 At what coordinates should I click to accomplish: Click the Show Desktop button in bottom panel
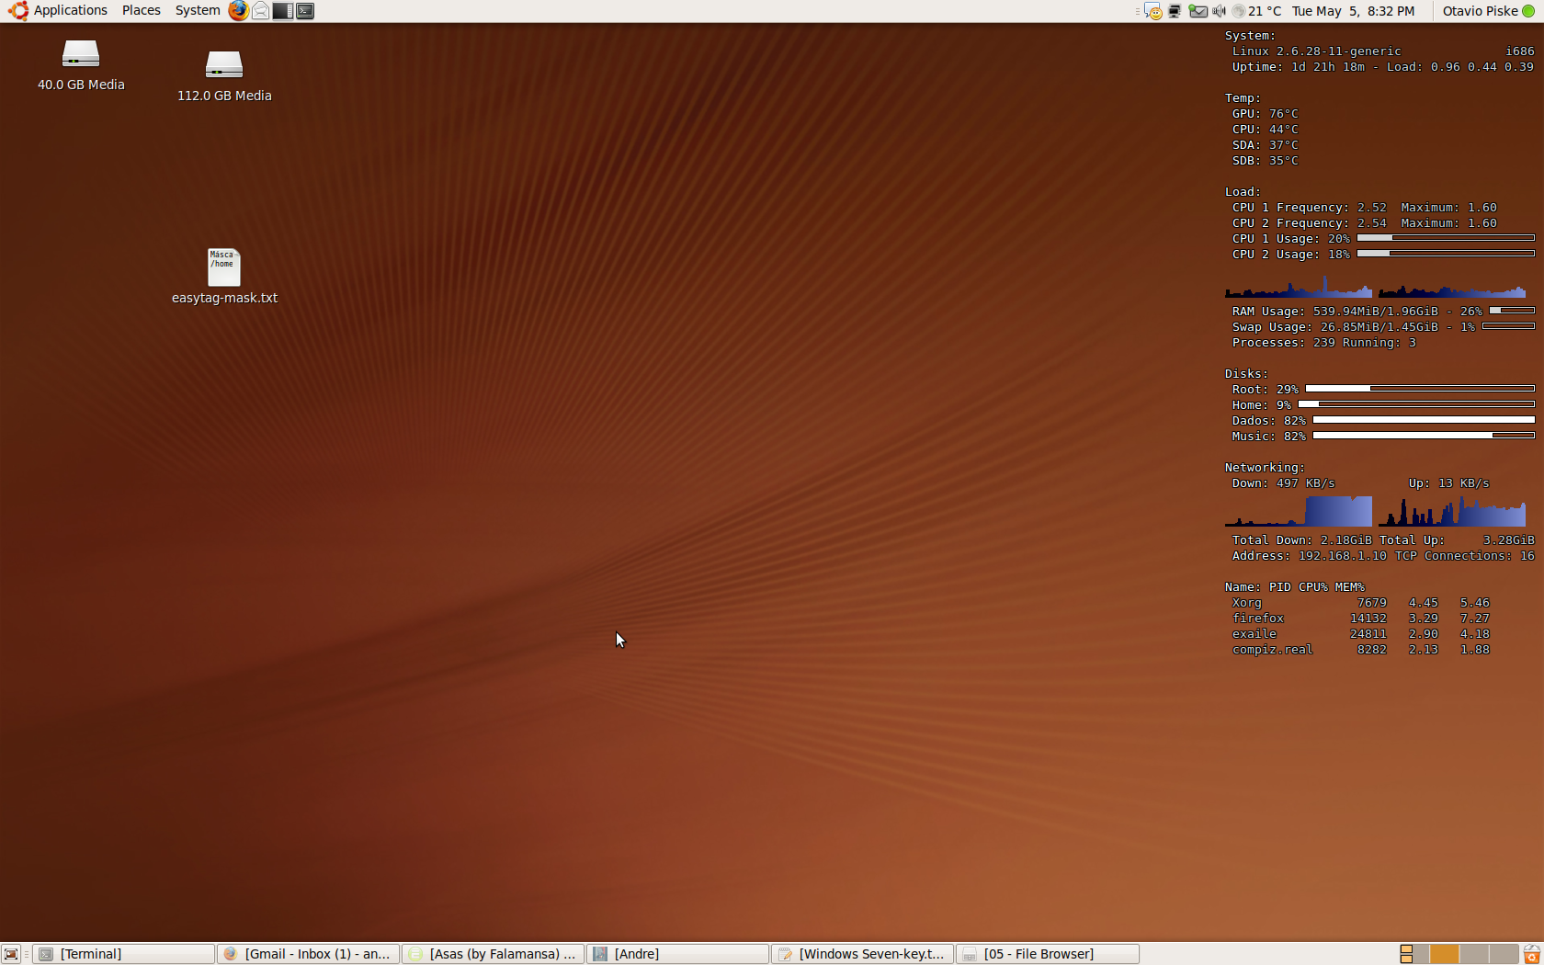[x=11, y=954]
